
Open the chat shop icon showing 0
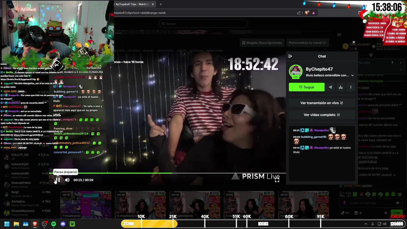tap(358, 213)
